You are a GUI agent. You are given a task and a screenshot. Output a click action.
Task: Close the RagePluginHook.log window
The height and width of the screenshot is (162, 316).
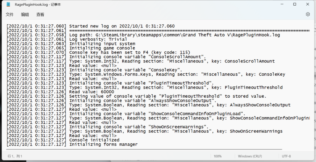tap(308, 4)
